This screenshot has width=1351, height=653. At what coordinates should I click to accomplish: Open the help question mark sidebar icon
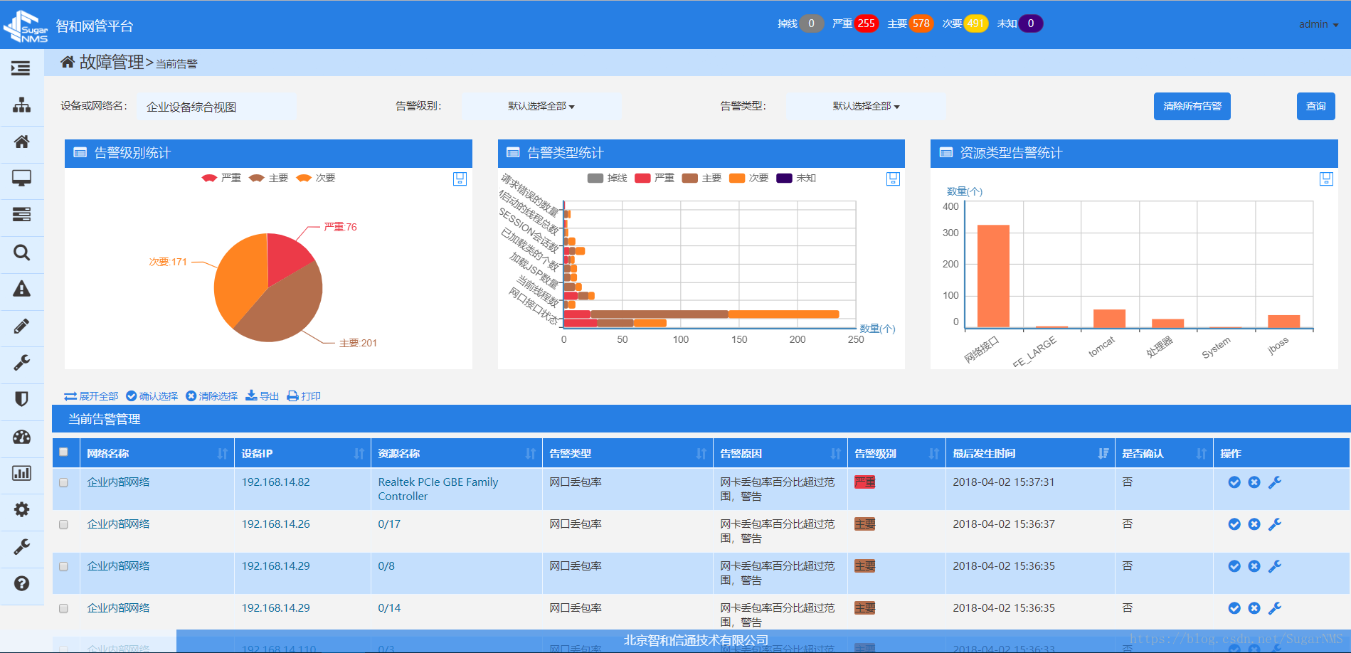(x=21, y=583)
